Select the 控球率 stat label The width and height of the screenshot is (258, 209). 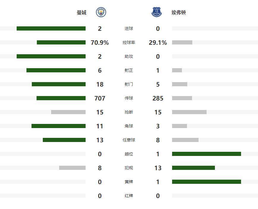129,43
